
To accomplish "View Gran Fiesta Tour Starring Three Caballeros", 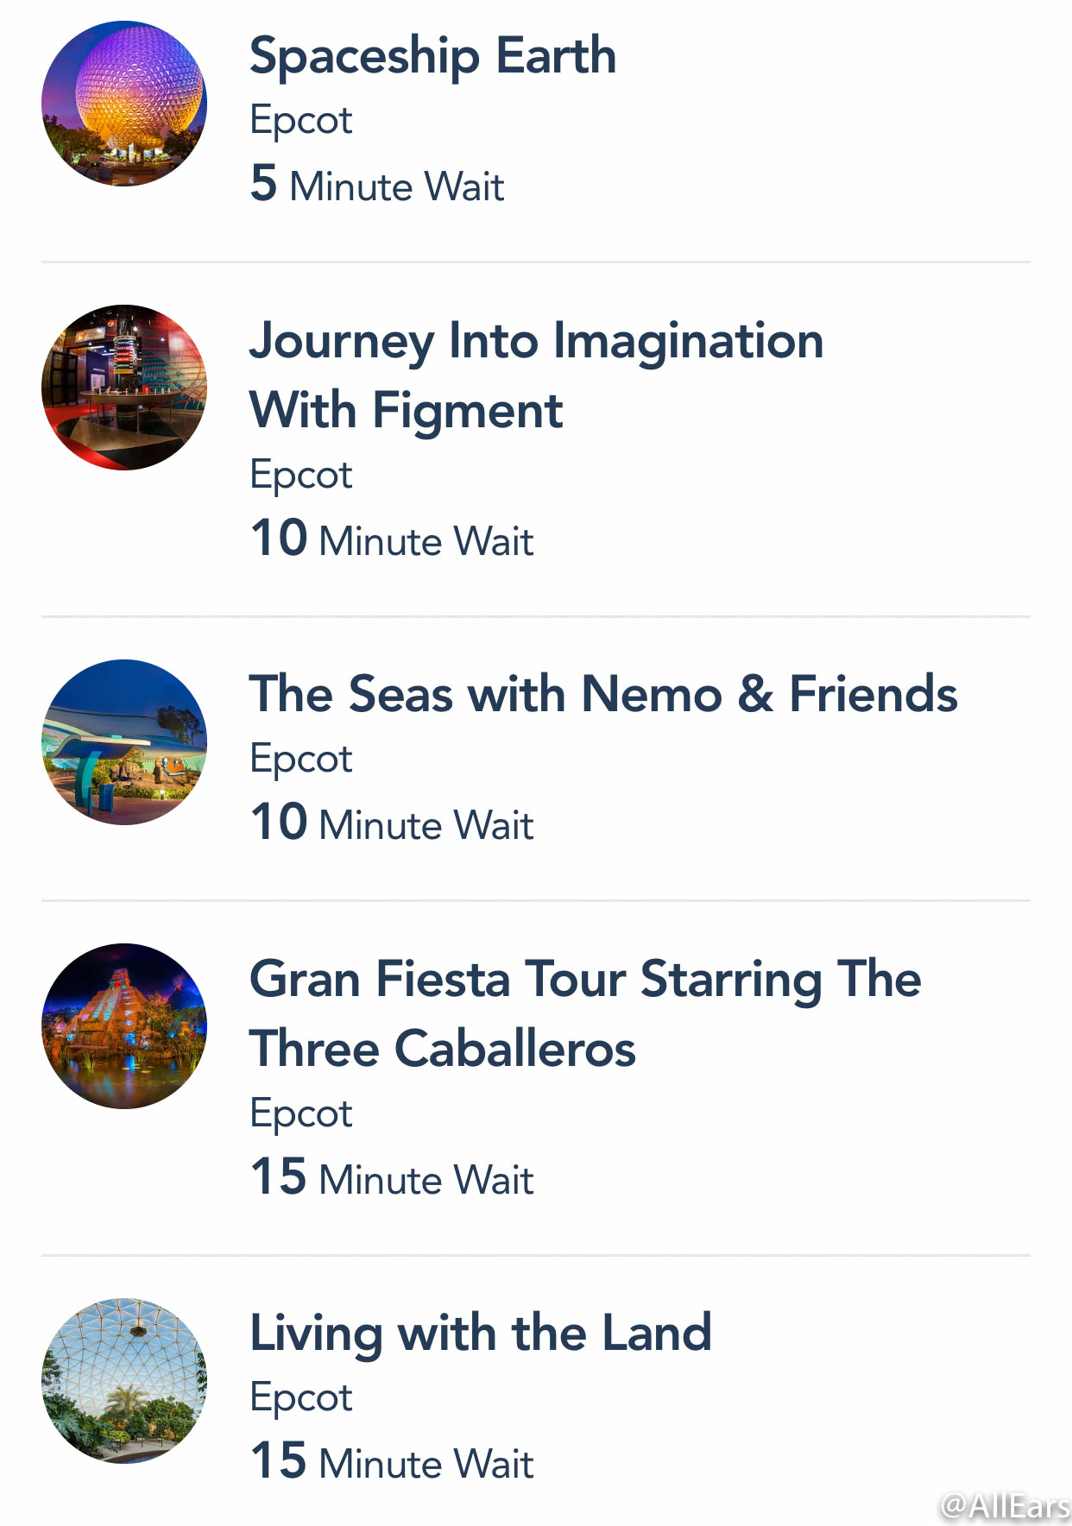I will pyautogui.click(x=586, y=1014).
